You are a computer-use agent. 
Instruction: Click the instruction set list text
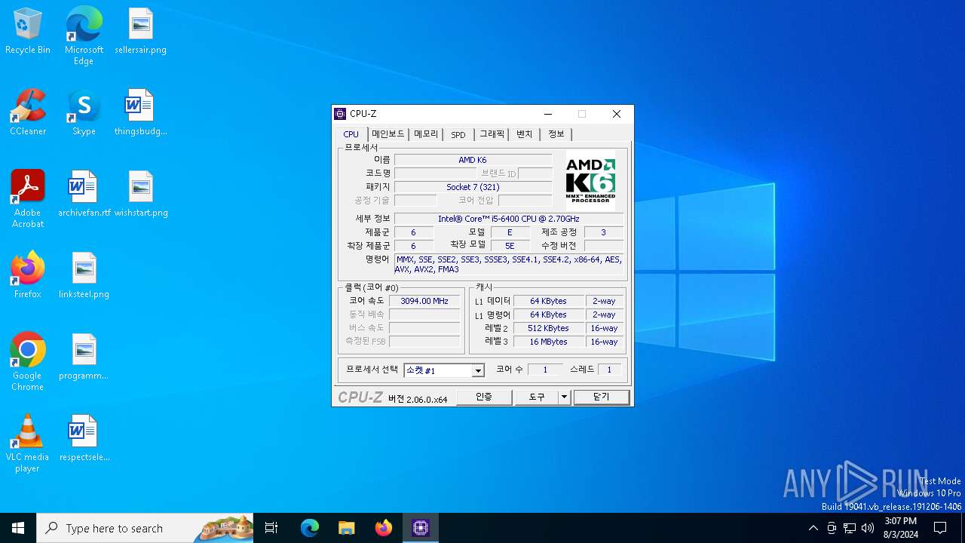[x=509, y=264]
